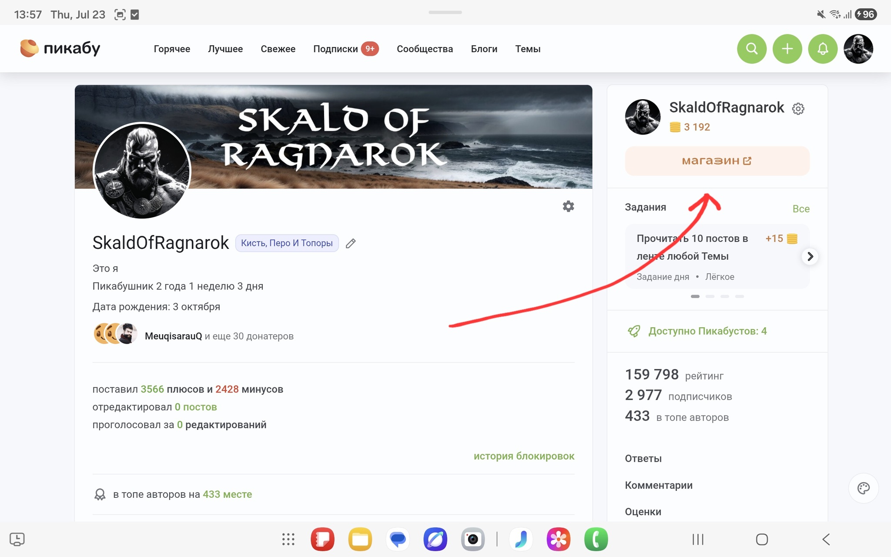
Task: Click the Дата рождения: 3 октября line
Action: point(156,307)
